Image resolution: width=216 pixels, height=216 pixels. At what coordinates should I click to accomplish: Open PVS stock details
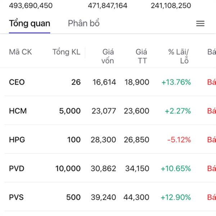pyautogui.click(x=17, y=197)
